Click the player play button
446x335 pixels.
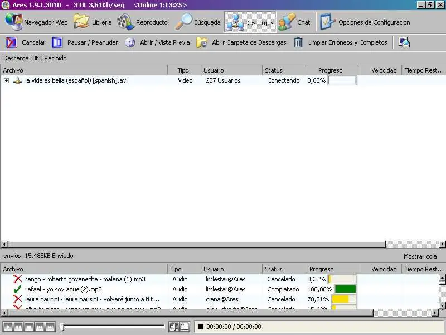8,327
